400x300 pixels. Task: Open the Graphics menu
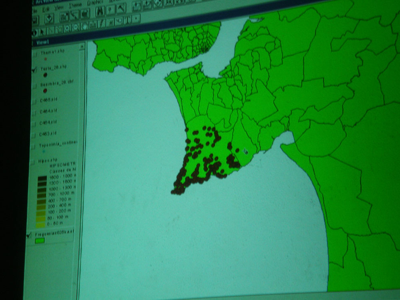point(95,2)
